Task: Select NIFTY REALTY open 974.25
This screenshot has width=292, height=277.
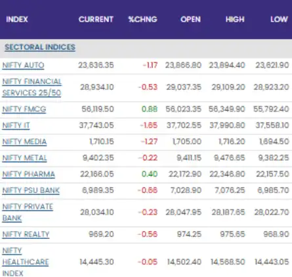Action: tap(189, 234)
